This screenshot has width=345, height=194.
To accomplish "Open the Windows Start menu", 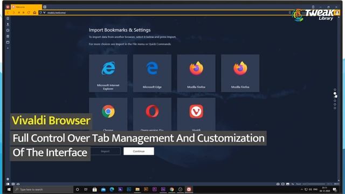I will coord(9,189).
